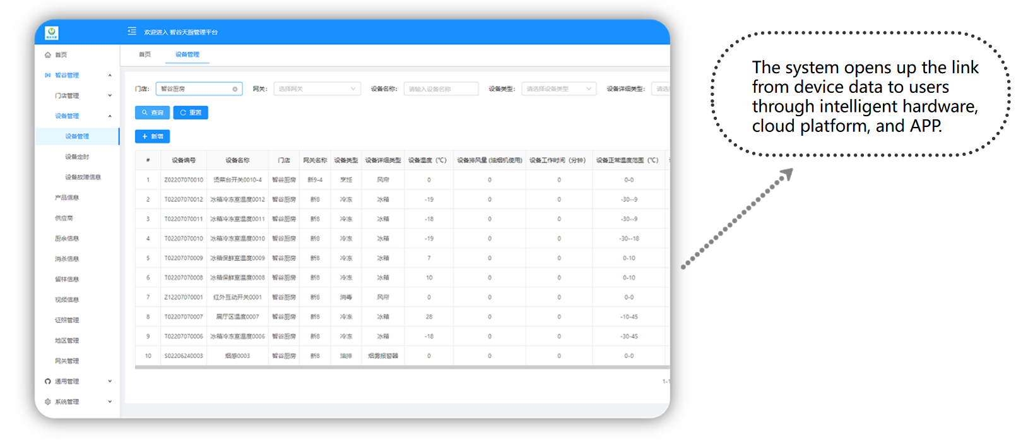Click the 智谷管理 sidebar section icon
The height and width of the screenshot is (442, 1016).
(x=48, y=75)
